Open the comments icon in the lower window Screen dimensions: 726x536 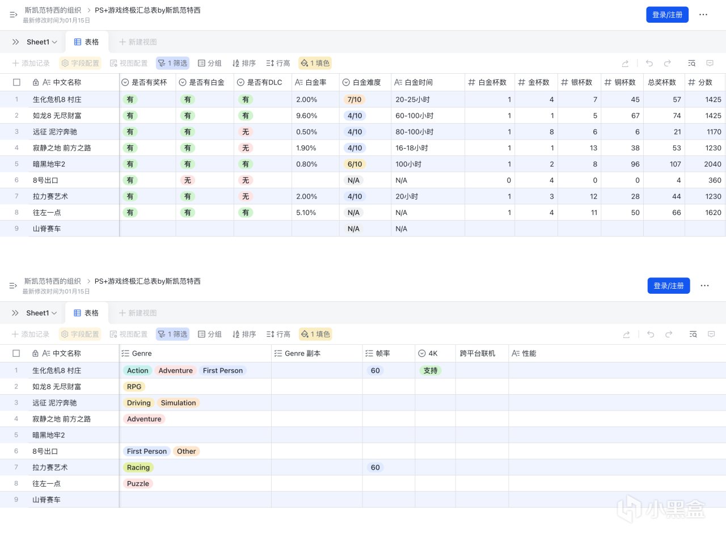click(x=711, y=335)
